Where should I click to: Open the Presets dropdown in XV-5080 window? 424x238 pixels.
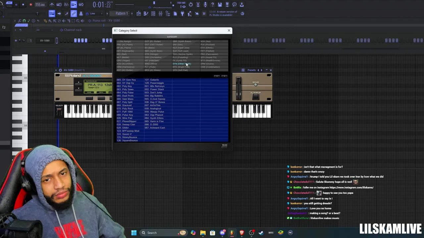click(x=252, y=70)
